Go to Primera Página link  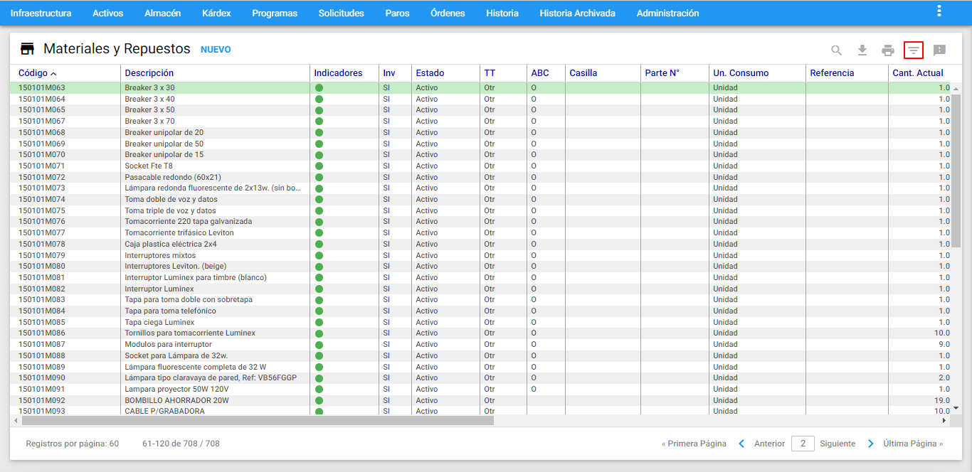[694, 444]
